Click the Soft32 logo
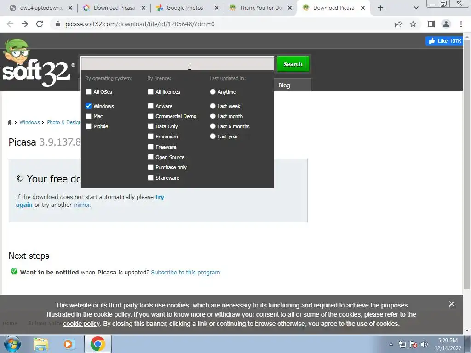The width and height of the screenshot is (471, 353). [x=38, y=64]
